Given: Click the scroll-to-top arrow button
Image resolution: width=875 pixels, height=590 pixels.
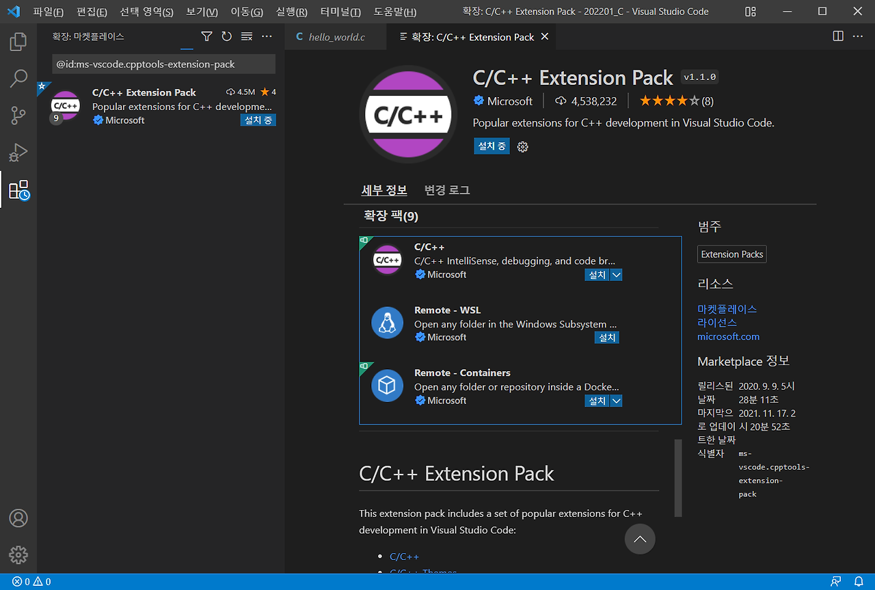Looking at the screenshot, I should click(640, 539).
